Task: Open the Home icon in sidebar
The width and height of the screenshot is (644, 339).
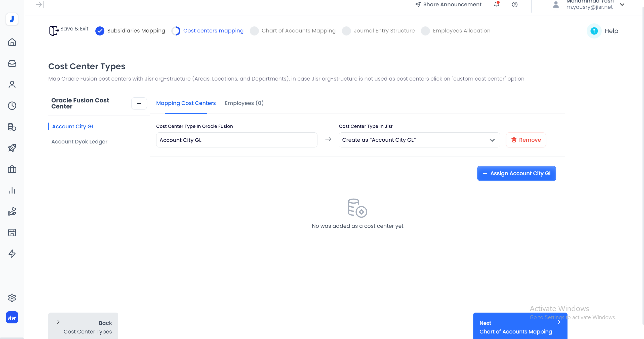Action: point(12,42)
